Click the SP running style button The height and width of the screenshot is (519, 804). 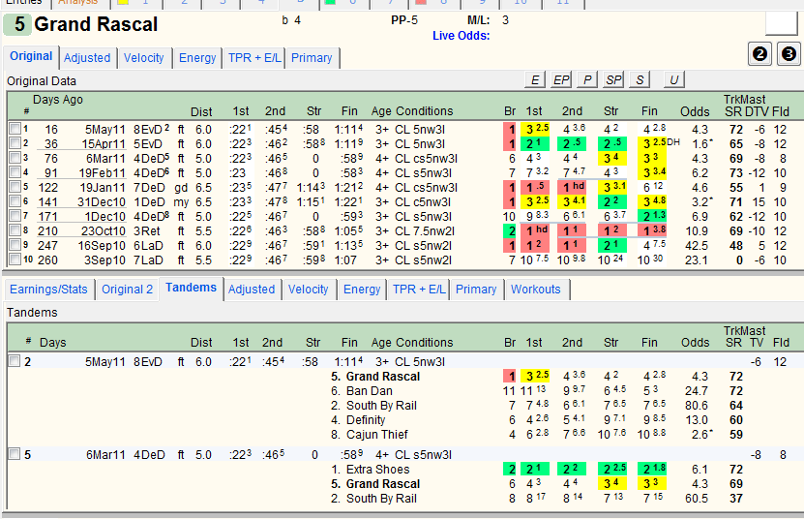[613, 80]
